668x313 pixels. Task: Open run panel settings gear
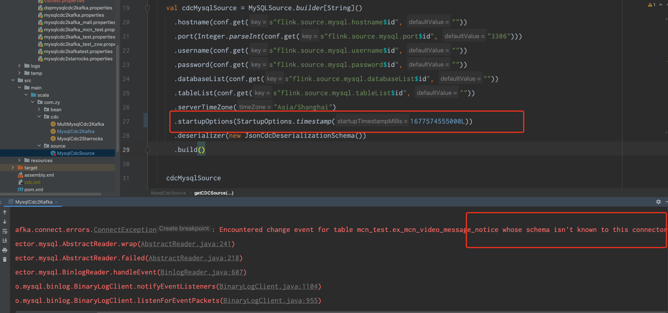pos(659,202)
